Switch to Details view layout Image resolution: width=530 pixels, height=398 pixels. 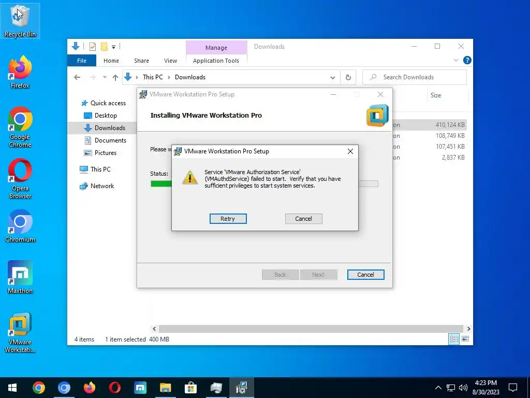click(454, 339)
